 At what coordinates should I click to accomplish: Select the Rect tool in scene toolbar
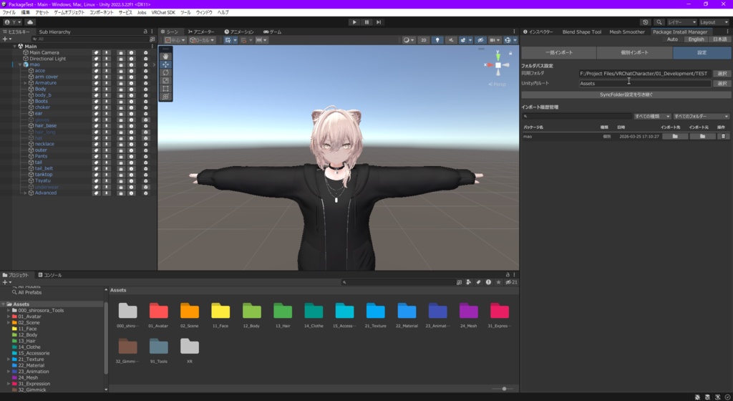click(165, 88)
